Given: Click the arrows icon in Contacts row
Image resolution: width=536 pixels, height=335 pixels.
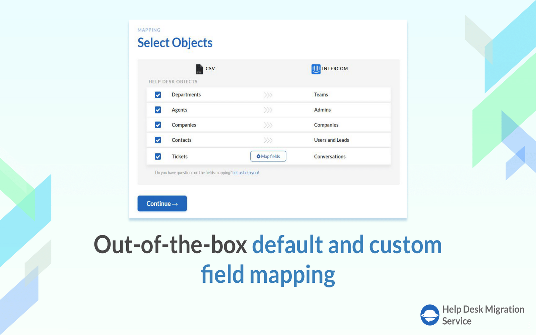Looking at the screenshot, I should pyautogui.click(x=268, y=140).
